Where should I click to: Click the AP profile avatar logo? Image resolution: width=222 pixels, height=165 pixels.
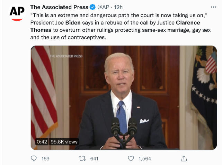[x=17, y=12]
